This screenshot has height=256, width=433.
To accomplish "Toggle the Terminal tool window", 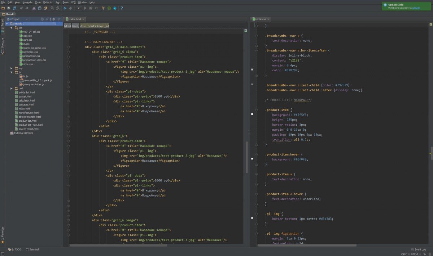I will point(32,250).
